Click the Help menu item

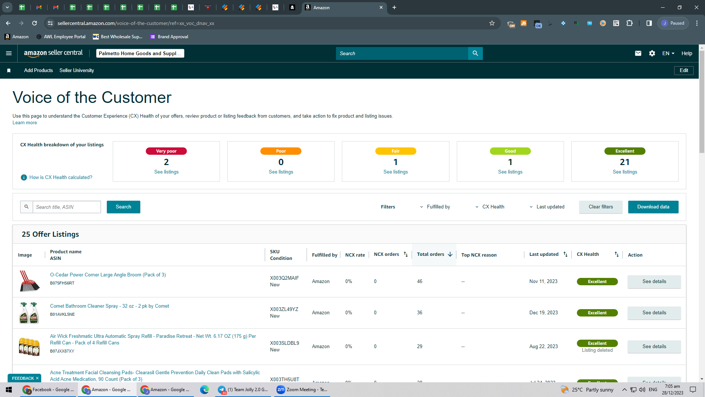pos(687,53)
